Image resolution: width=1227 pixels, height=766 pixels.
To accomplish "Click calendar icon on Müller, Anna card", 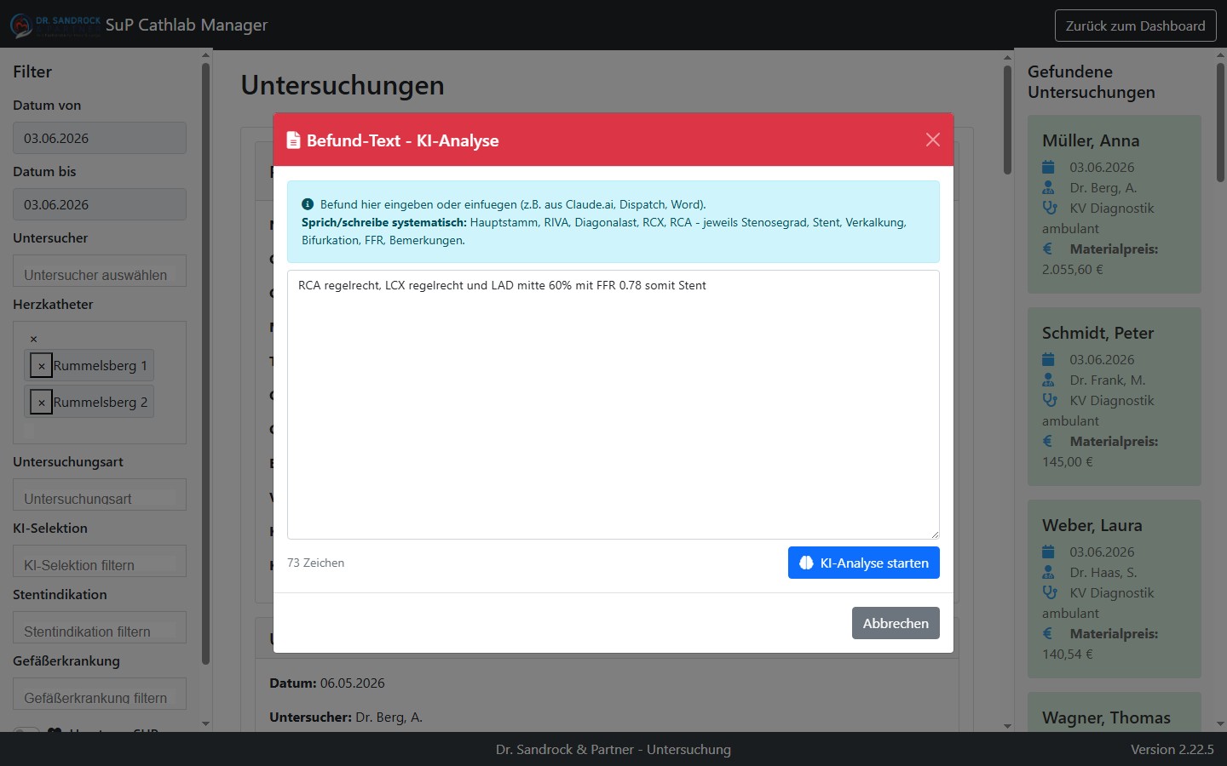I will (1048, 167).
